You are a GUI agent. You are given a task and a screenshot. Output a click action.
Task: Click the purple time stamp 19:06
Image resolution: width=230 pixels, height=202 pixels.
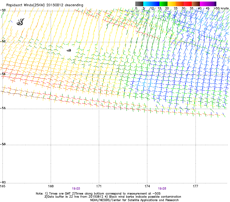[162, 189]
